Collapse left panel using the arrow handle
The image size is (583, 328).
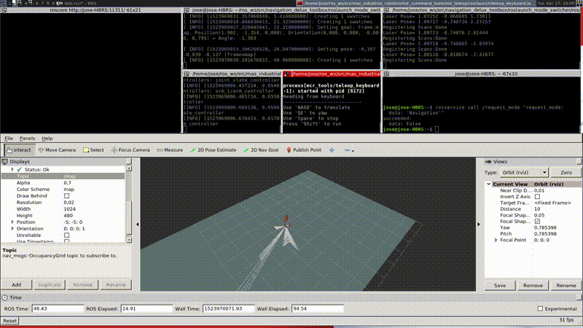pos(137,224)
